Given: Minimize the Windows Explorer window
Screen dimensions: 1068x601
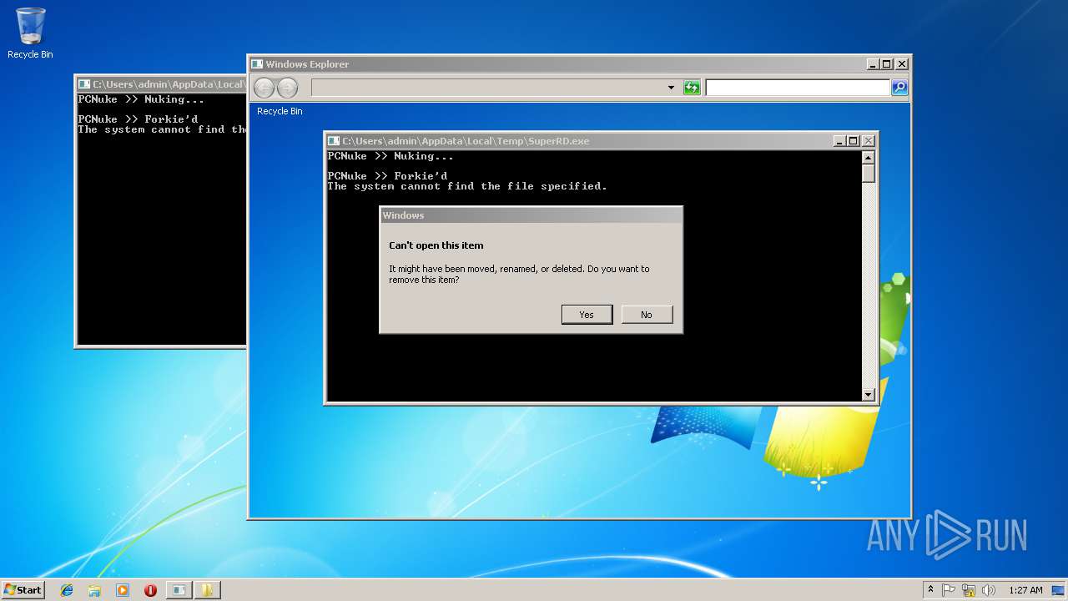Looking at the screenshot, I should tap(874, 64).
